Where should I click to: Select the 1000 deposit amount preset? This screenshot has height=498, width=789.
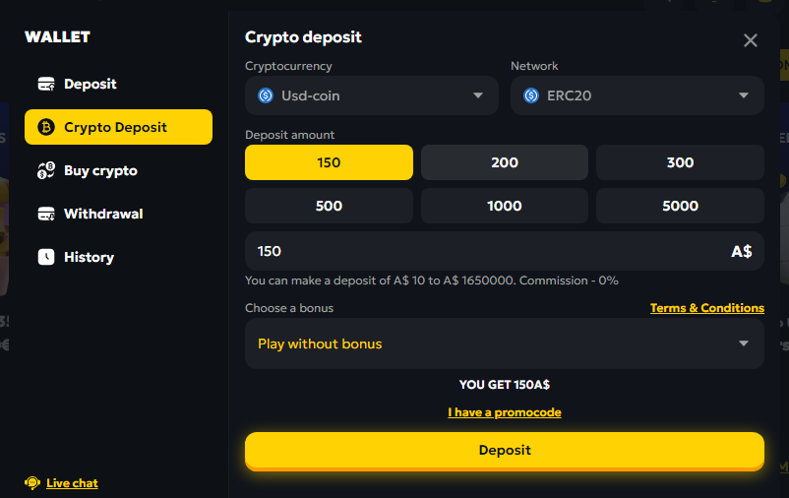click(505, 206)
